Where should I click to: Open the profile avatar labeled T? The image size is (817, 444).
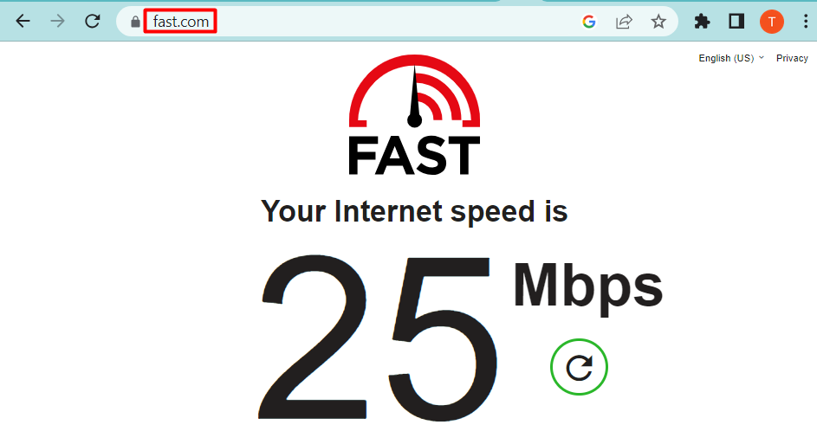(772, 22)
